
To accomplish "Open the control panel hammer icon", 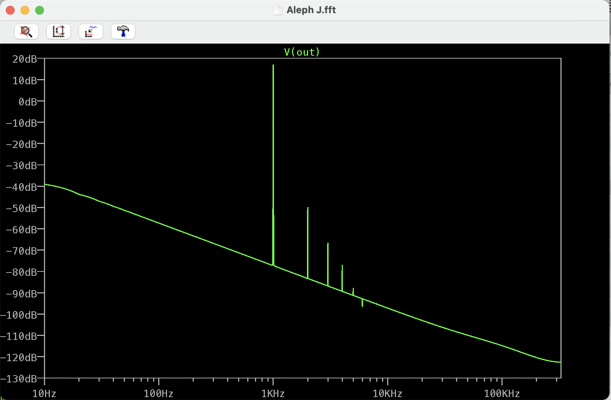I will (123, 32).
